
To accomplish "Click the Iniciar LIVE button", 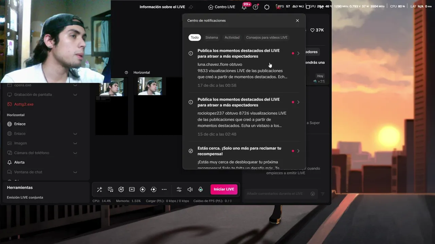I will [224, 189].
